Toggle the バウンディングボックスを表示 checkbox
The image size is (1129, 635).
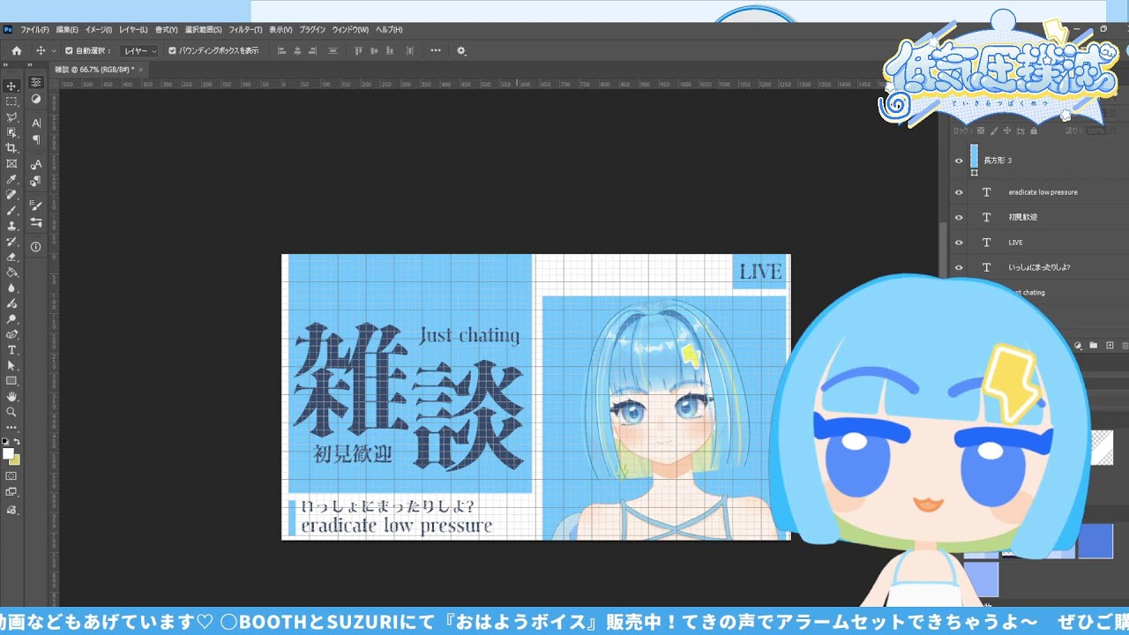tap(172, 50)
